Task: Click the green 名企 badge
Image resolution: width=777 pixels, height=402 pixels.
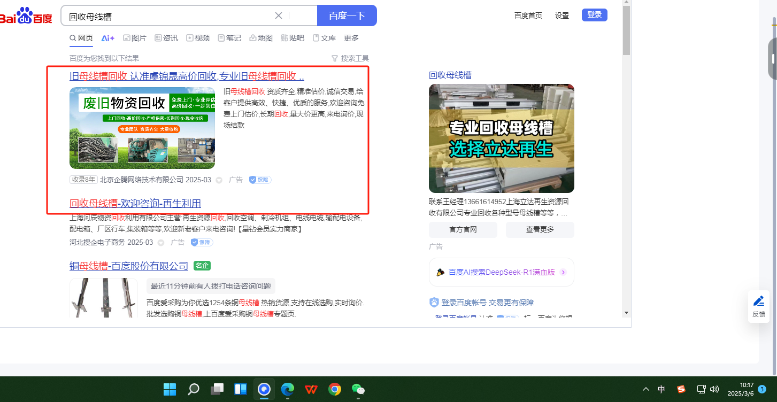Action: (202, 266)
